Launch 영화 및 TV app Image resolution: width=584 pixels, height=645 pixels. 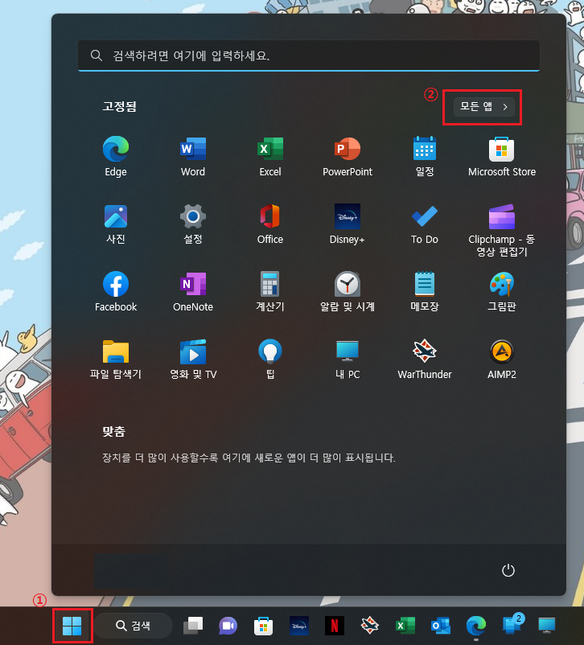coord(192,359)
